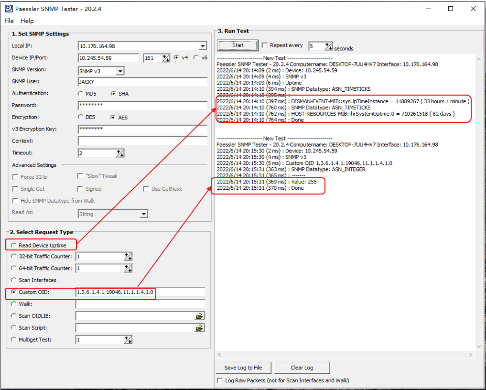The image size is (486, 390).
Task: Select the v6 radio button
Action: [196, 57]
